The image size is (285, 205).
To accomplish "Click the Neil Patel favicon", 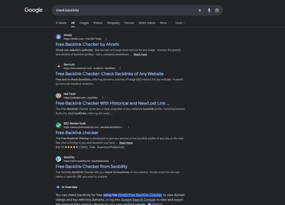I will tap(58, 96).
